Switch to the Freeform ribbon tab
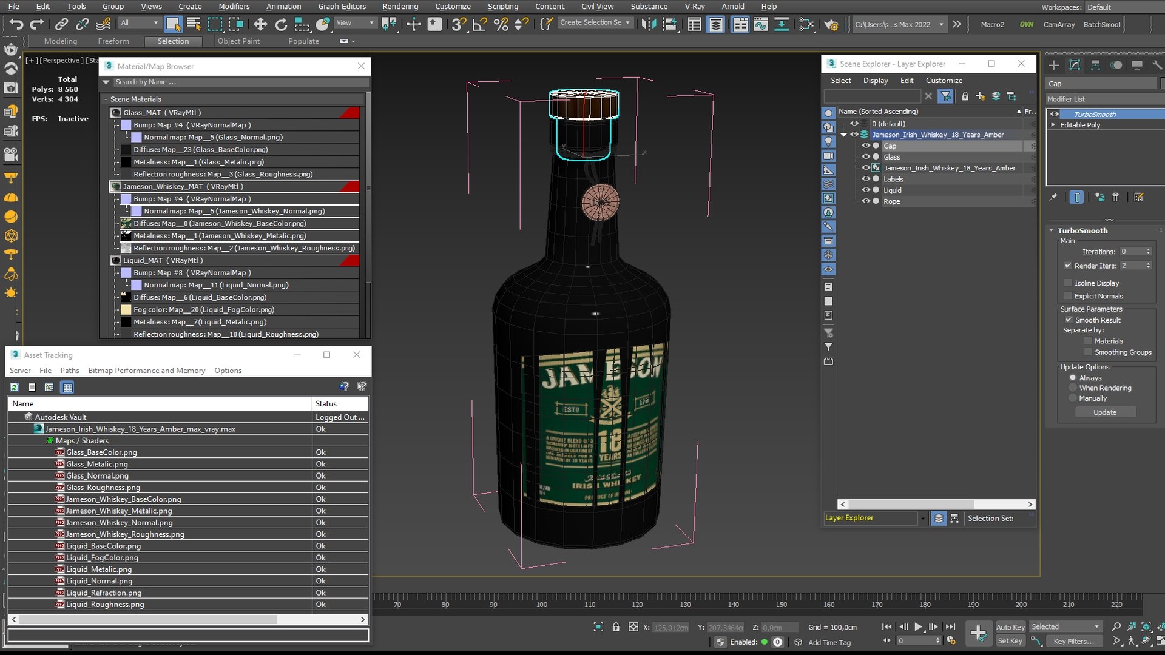This screenshot has height=655, width=1165. pyautogui.click(x=113, y=41)
